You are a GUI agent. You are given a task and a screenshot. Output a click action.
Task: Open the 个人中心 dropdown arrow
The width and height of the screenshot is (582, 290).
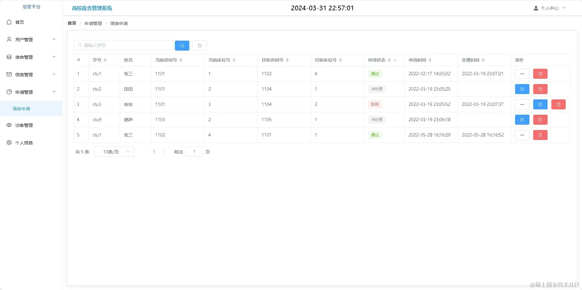pos(564,8)
